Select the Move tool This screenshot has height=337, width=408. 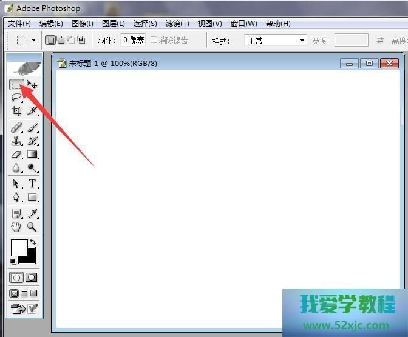(x=32, y=85)
